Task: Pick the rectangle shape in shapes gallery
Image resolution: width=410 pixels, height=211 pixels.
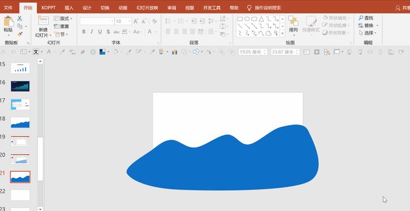Action: point(240,19)
